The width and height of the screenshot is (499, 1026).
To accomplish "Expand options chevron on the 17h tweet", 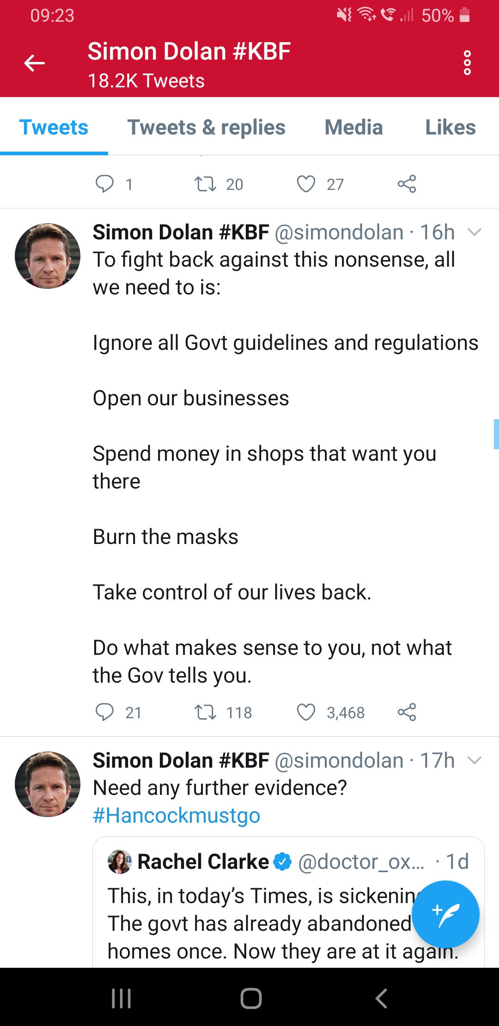I will pyautogui.click(x=475, y=760).
